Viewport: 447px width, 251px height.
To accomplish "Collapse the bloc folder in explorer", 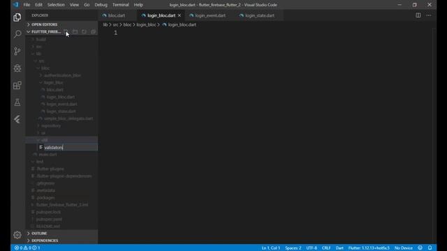I will 61,68.
